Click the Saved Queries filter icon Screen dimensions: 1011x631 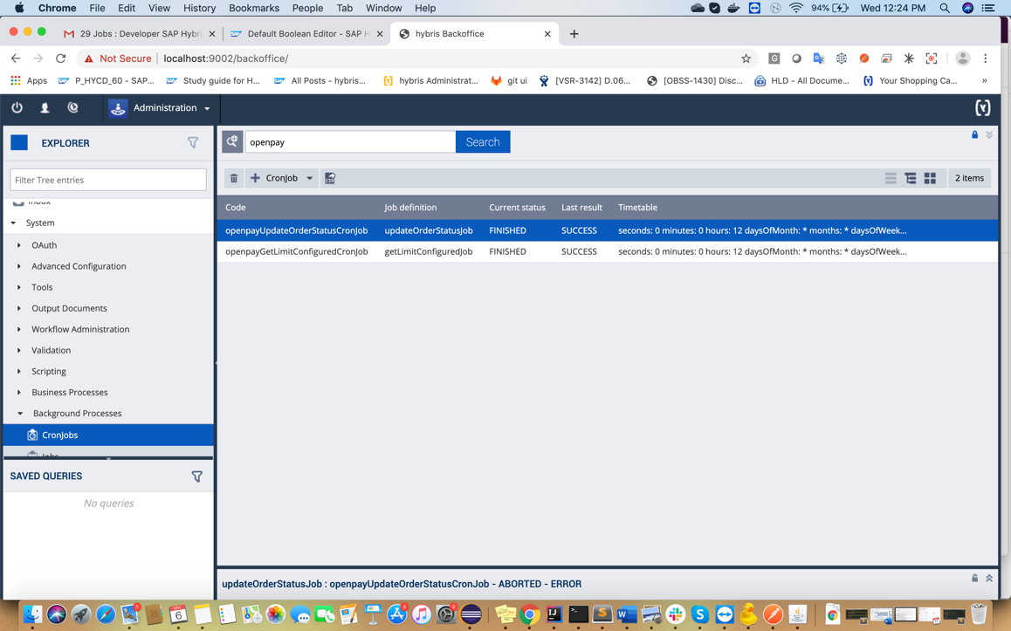click(x=196, y=477)
